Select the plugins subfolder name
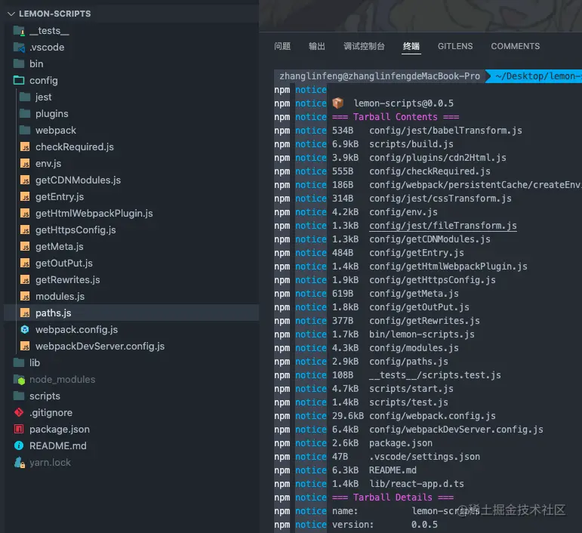The image size is (582, 533). 52,114
